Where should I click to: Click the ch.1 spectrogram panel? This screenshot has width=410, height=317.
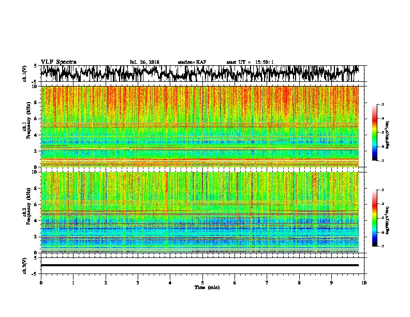pyautogui.click(x=200, y=126)
